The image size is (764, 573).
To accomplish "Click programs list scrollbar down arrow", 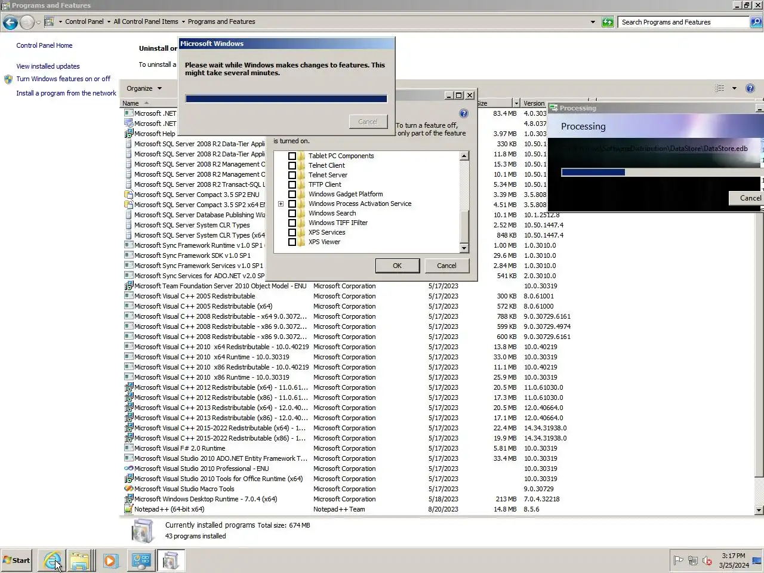I will [759, 510].
